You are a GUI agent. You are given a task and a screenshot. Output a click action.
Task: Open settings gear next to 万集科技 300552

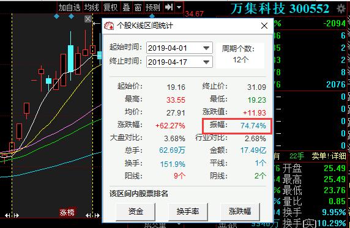coord(341,9)
